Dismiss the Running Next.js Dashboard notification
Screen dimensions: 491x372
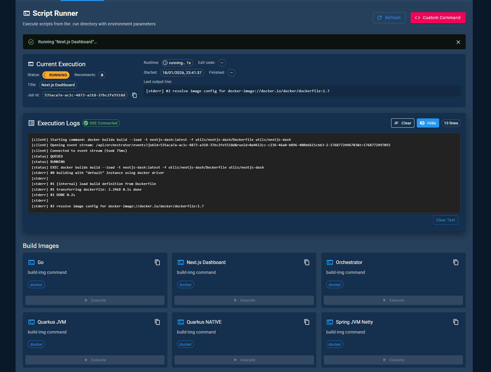458,42
